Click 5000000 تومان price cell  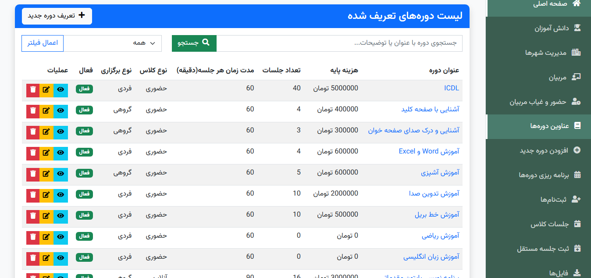[x=335, y=88]
